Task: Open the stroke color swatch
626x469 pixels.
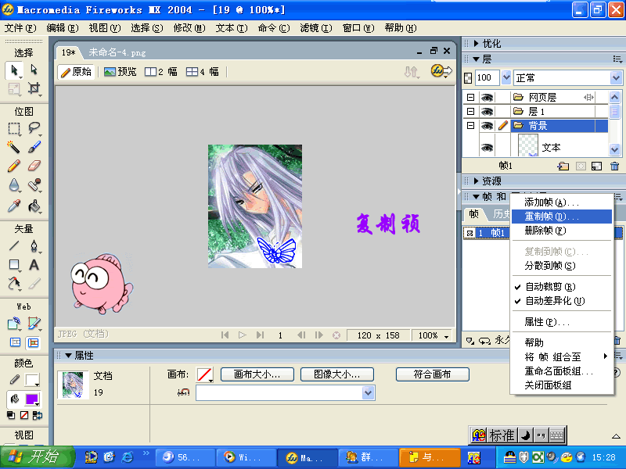Action: [31, 380]
